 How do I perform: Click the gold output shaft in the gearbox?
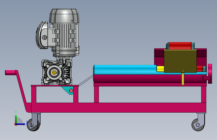pos(54,72)
